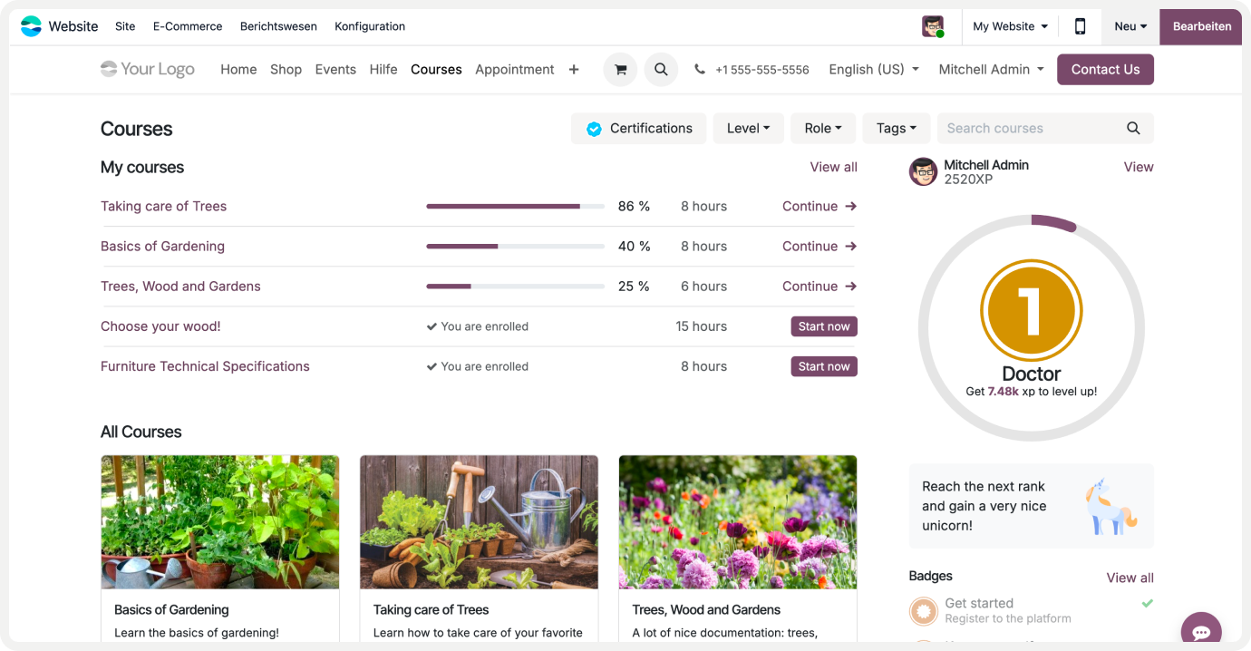
Task: Click Mitchell Admin's profile picture in the sidebar
Action: point(923,171)
